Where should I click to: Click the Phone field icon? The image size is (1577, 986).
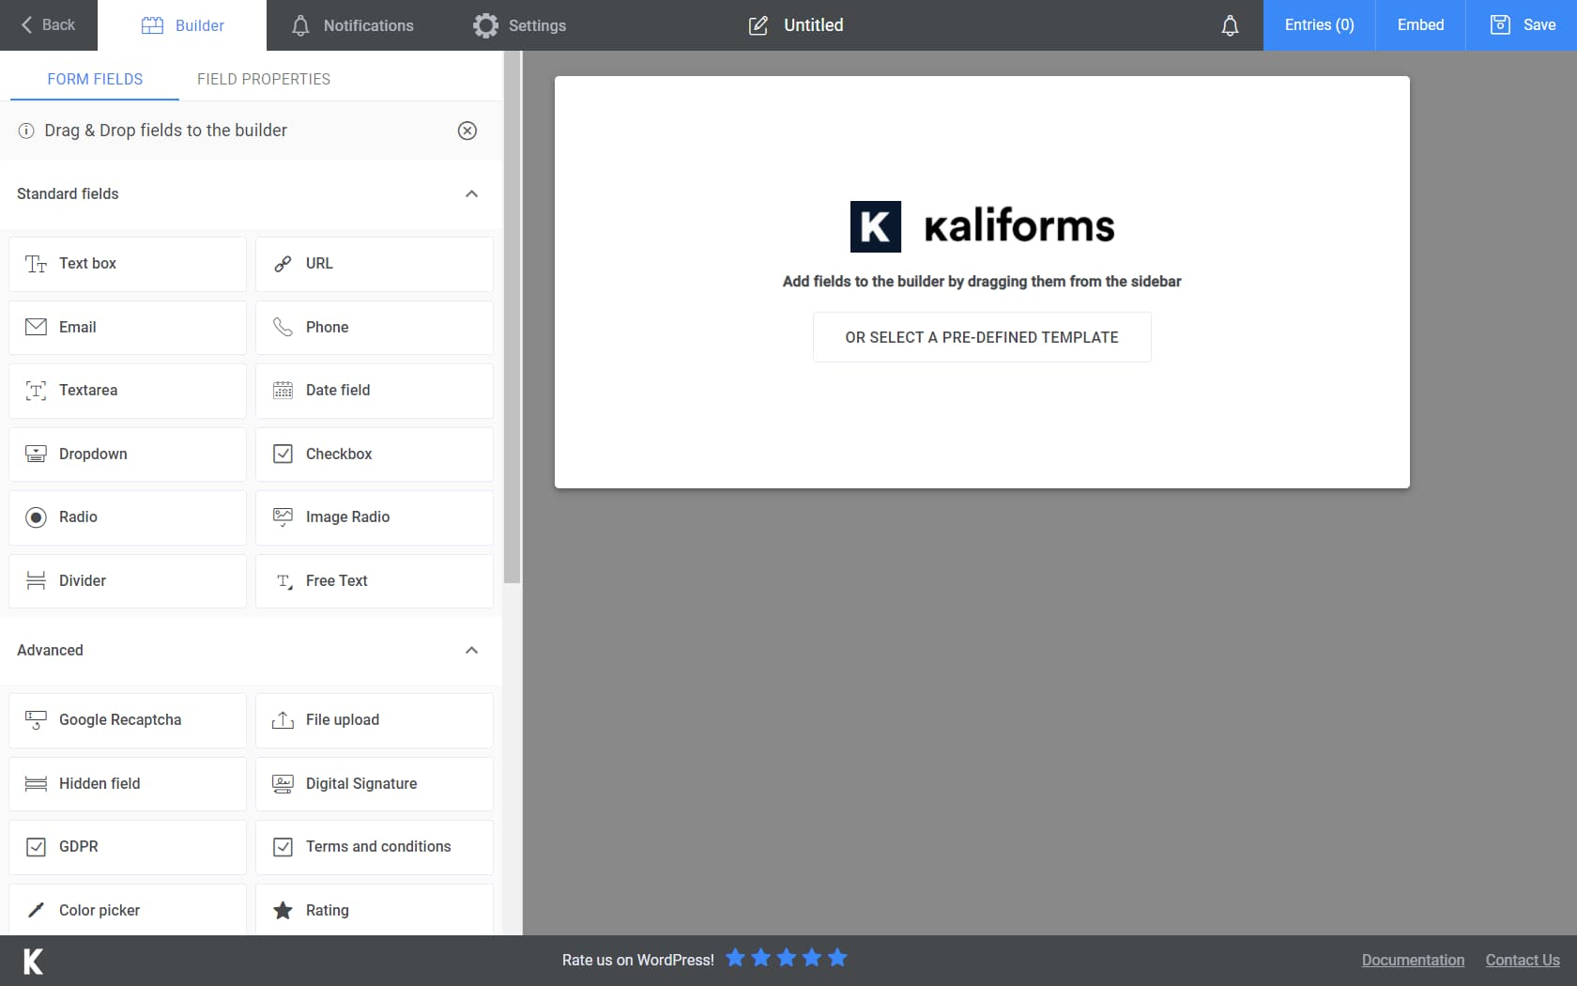click(283, 328)
